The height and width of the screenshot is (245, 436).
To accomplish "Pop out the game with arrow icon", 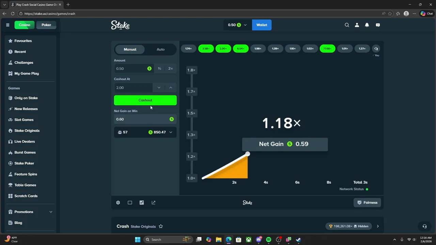I will click(x=153, y=202).
